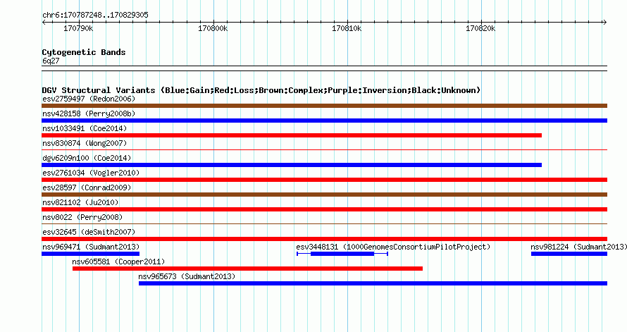Viewport: 627px width, 332px height.
Task: Click the dgv6209n100 (Coe2014) label
Action: [87, 158]
